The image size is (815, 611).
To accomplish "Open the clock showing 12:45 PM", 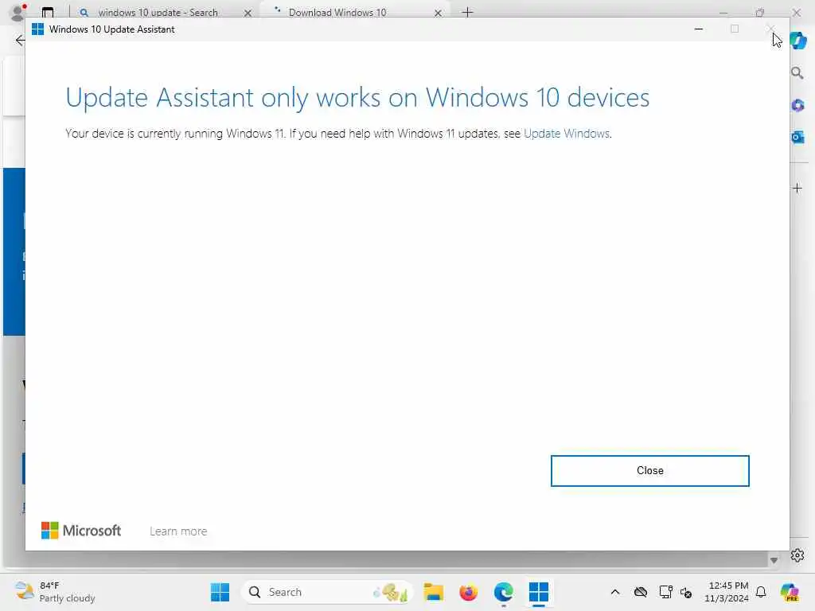I will (x=726, y=592).
